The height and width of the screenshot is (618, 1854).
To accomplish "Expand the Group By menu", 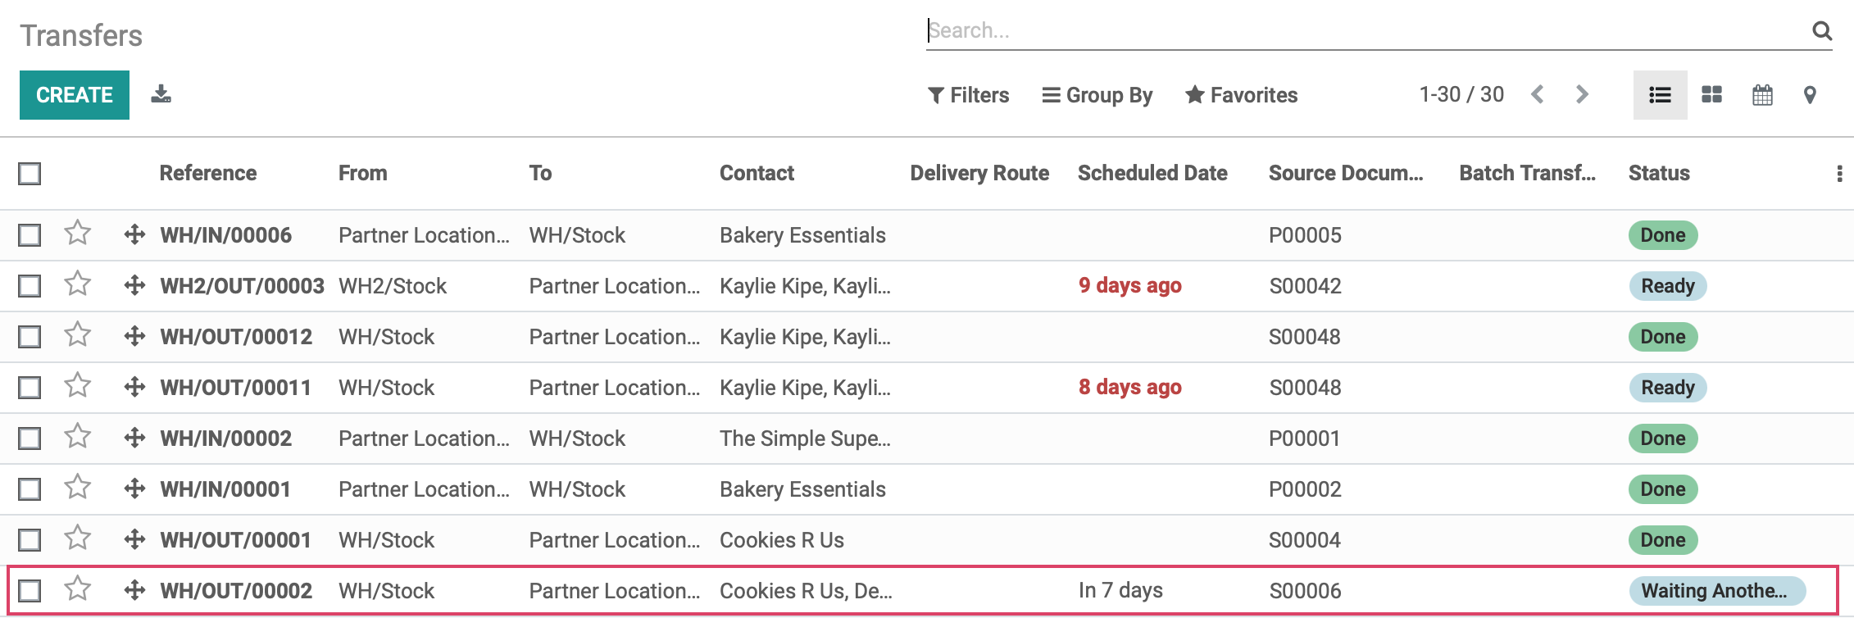I will tap(1097, 95).
